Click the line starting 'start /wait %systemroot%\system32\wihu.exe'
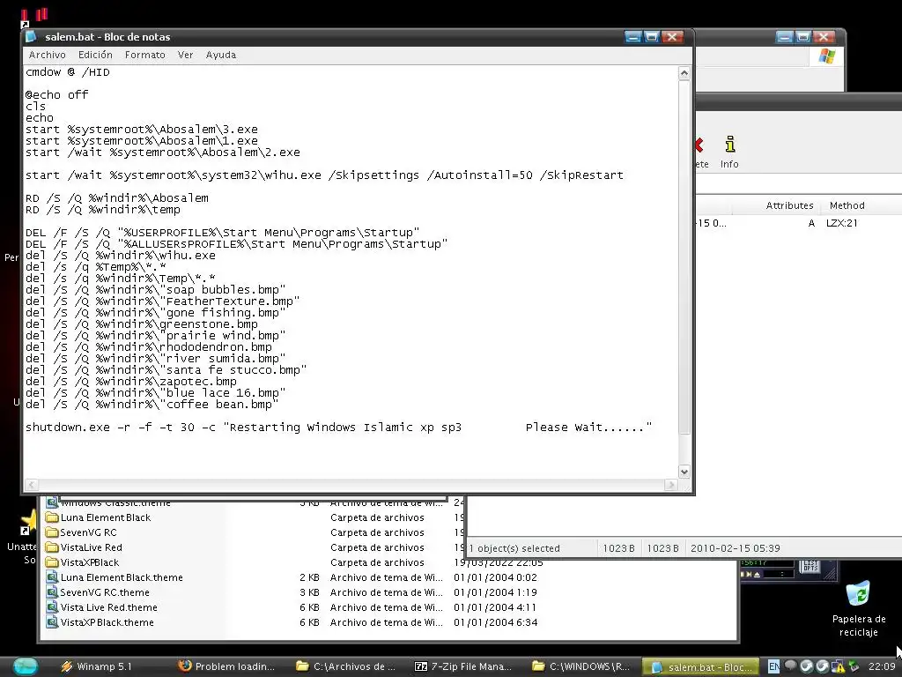Image resolution: width=902 pixels, height=677 pixels. 324,175
